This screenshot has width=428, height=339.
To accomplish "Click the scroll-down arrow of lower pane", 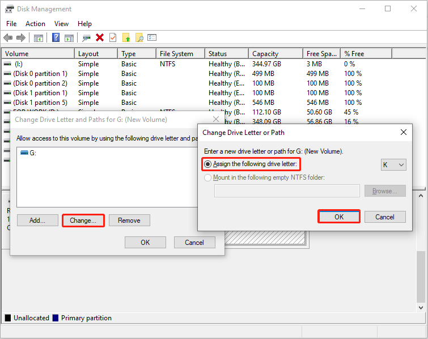I will click(421, 308).
